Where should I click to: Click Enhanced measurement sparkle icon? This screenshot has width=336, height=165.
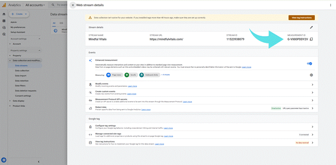pos(90,61)
